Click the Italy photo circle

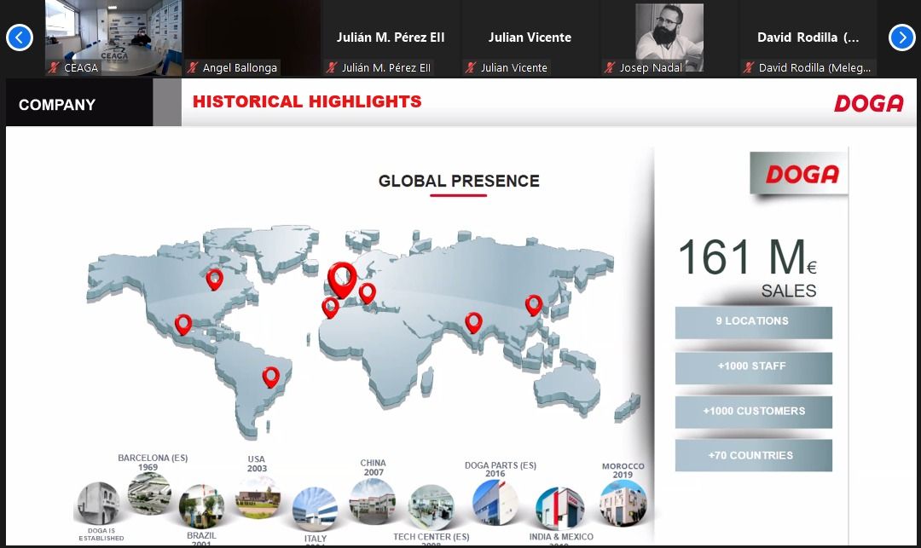pos(315,509)
